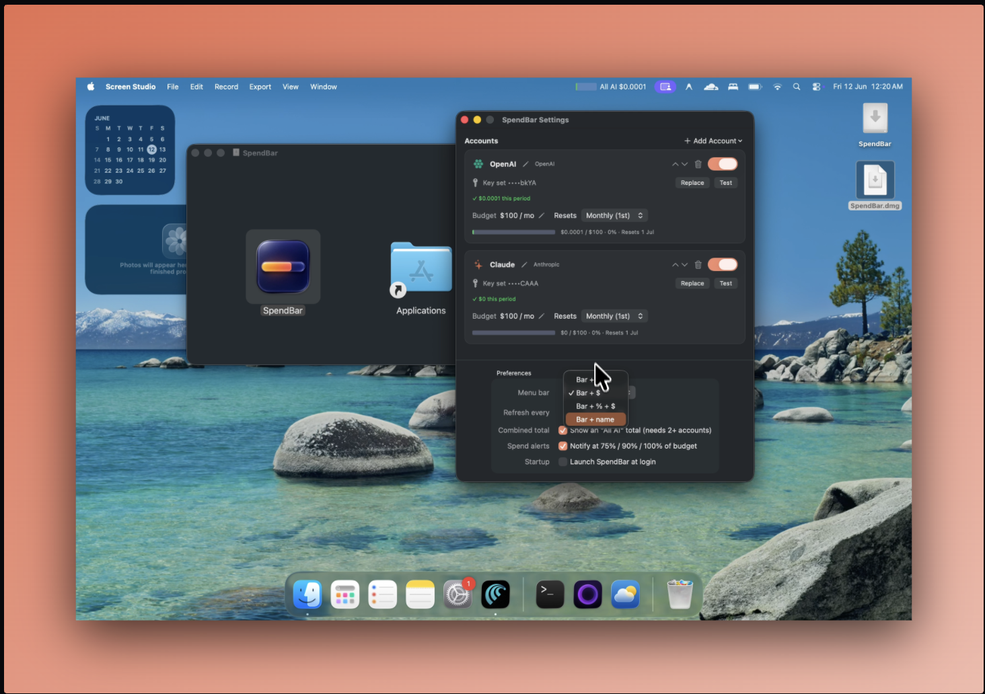985x694 pixels.
Task: Open the Notes app in Dock
Action: (421, 594)
